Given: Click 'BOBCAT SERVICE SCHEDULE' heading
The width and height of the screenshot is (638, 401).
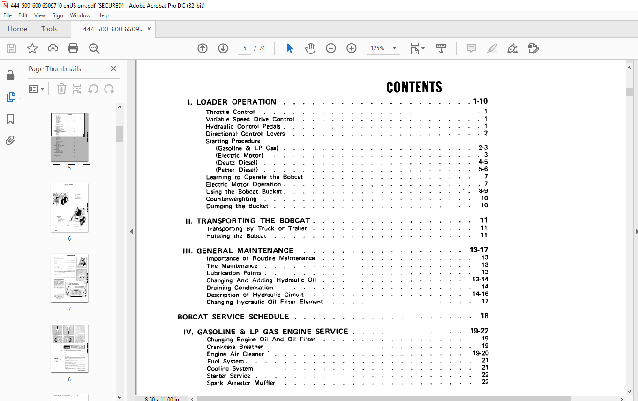Looking at the screenshot, I should (x=233, y=317).
